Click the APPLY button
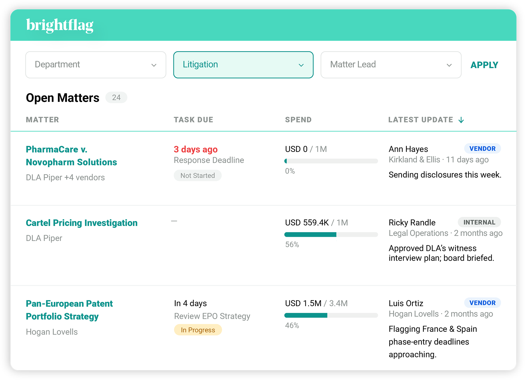 coord(484,65)
